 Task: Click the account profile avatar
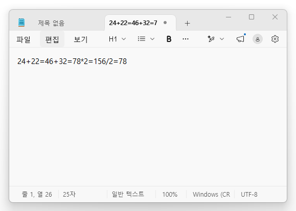coord(258,39)
